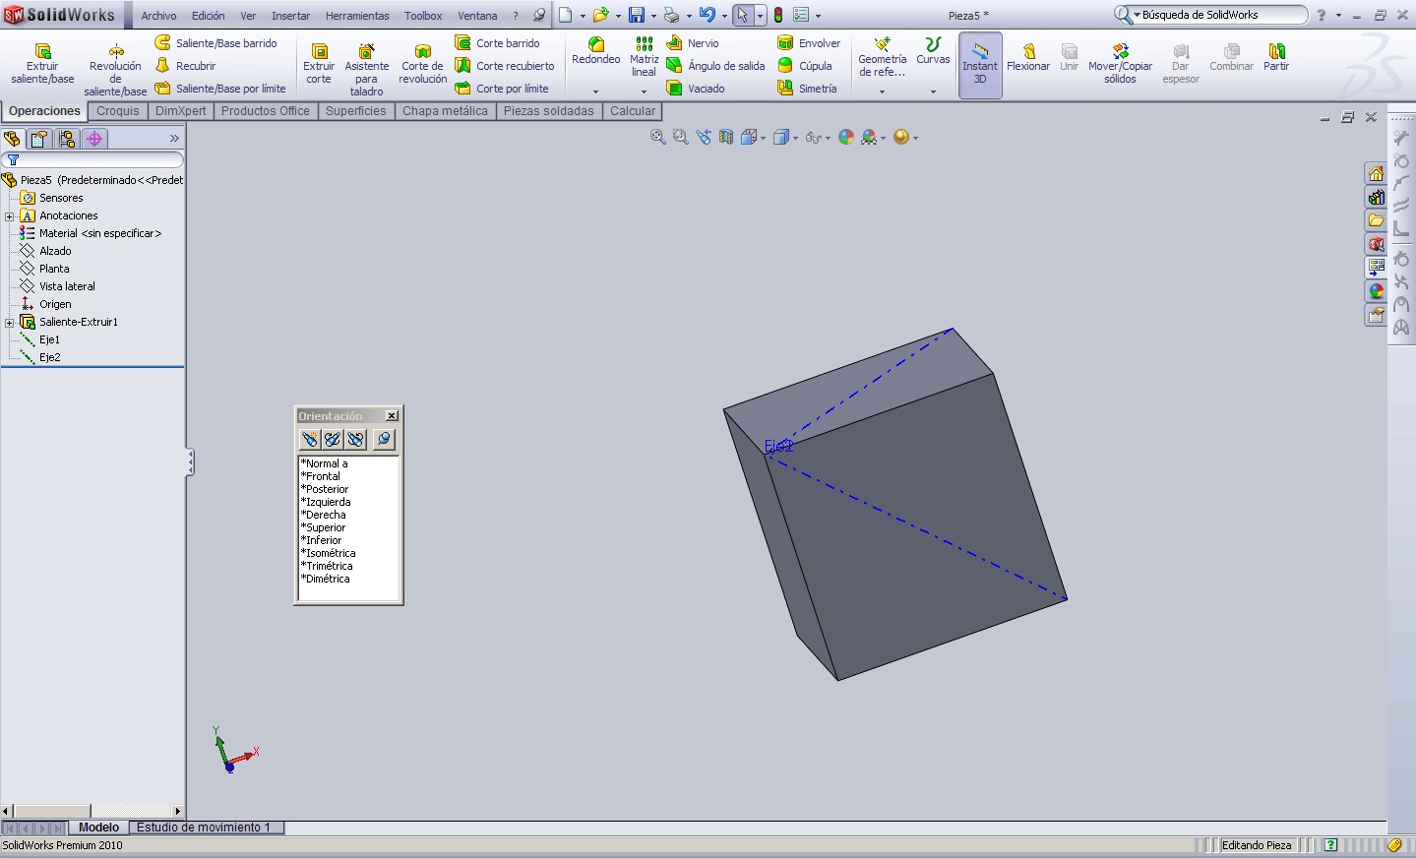Choose the Saliente/Base barrido tool
Screen dimensions: 1416x859
click(215, 43)
